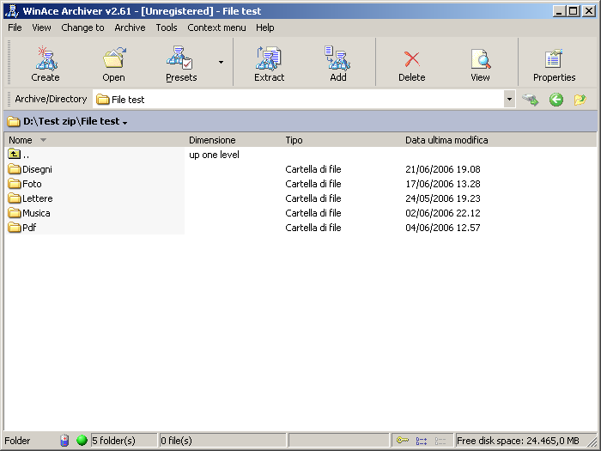Open the Archive menu
Viewport: 601px width, 451px height.
pos(130,27)
